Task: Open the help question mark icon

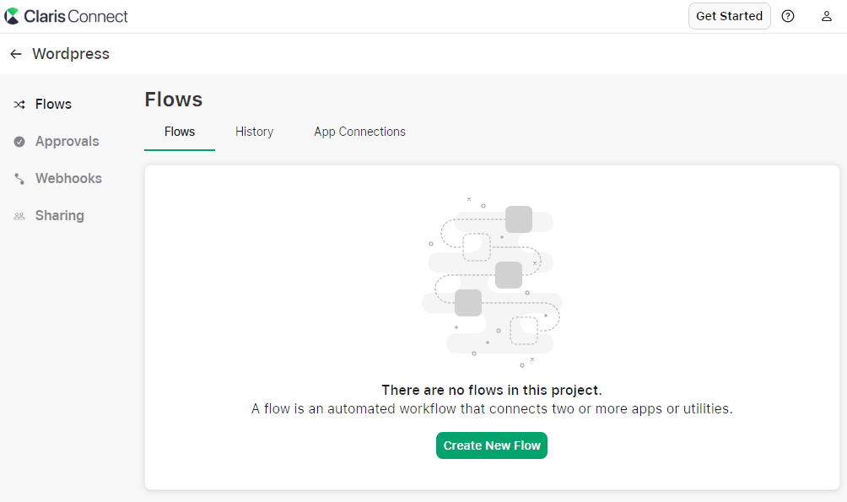Action: click(x=788, y=16)
